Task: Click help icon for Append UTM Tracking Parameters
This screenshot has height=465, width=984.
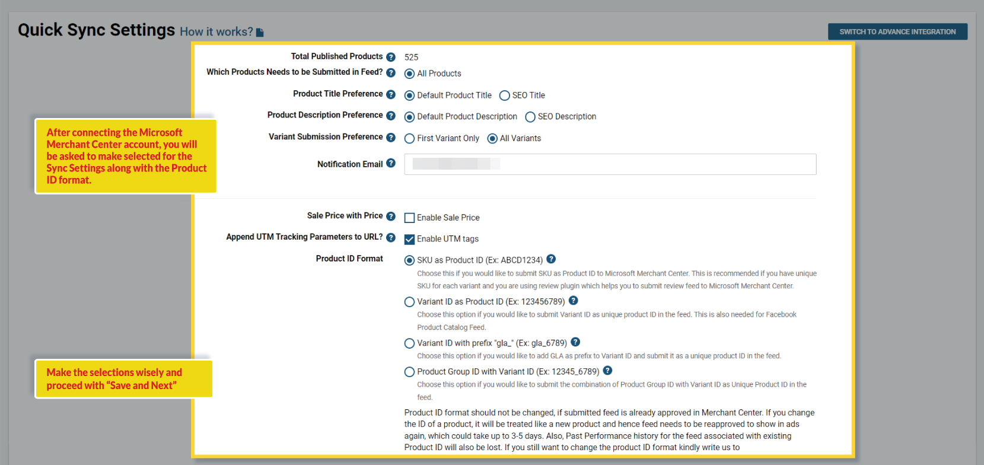Action: point(391,238)
